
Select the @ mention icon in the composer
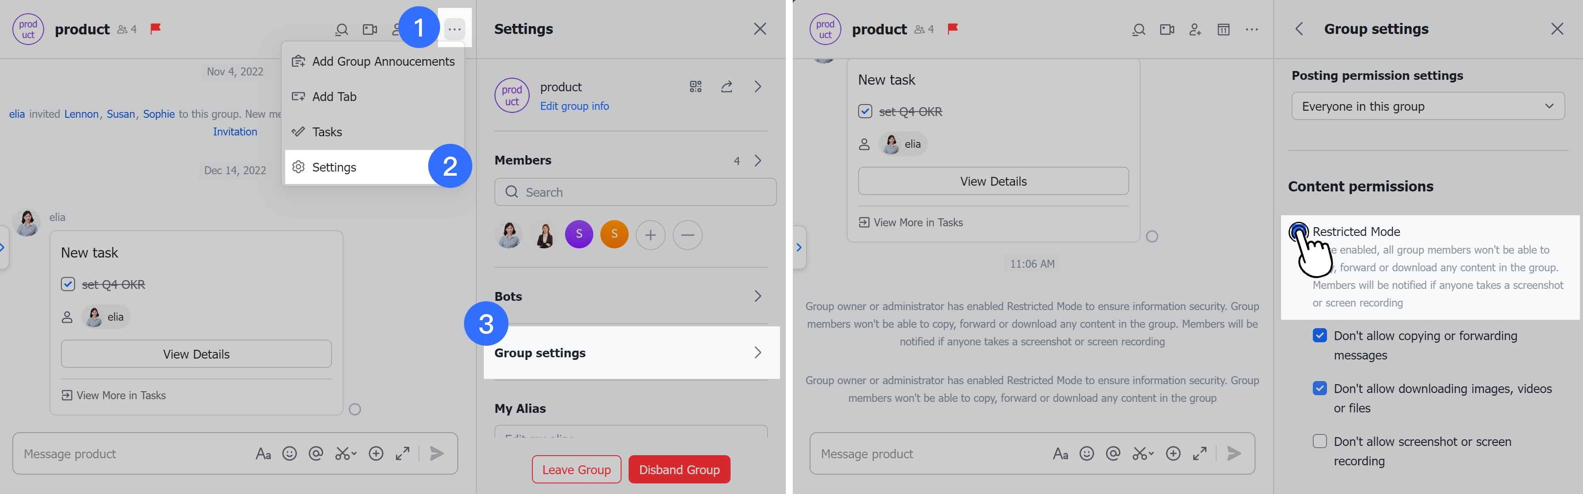(x=316, y=453)
